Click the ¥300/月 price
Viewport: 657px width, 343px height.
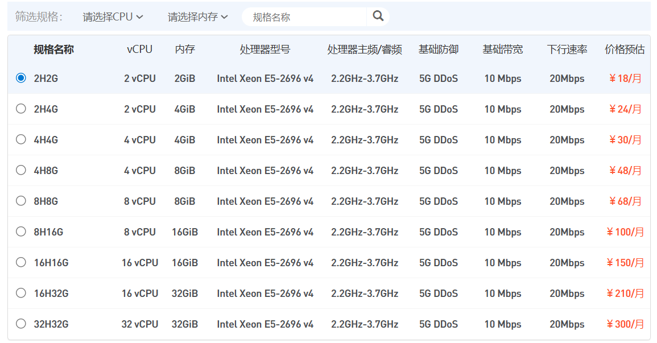coord(625,324)
